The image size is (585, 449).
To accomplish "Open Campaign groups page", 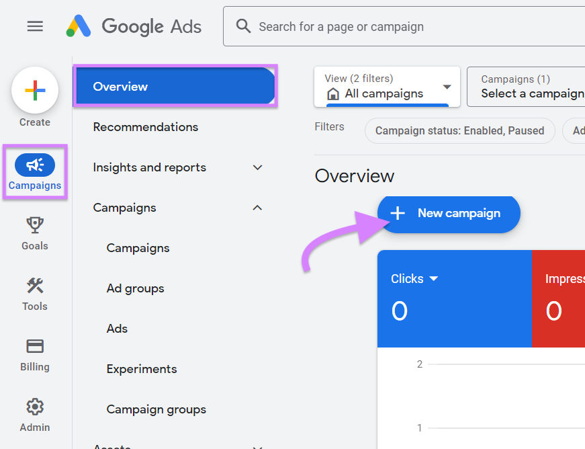I will (x=156, y=409).
